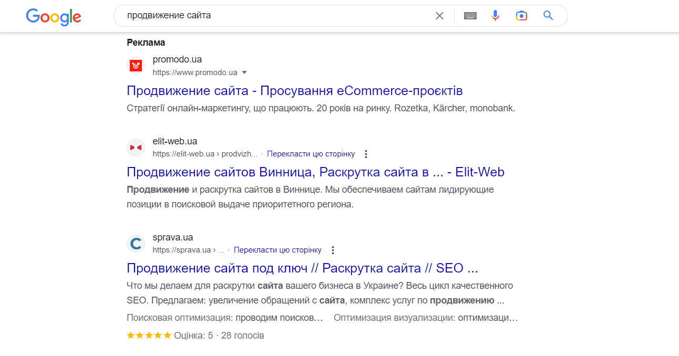The width and height of the screenshot is (679, 356).
Task: Open 'Продвижение сайта под ключ' sprava.ua result
Action: coord(302,268)
